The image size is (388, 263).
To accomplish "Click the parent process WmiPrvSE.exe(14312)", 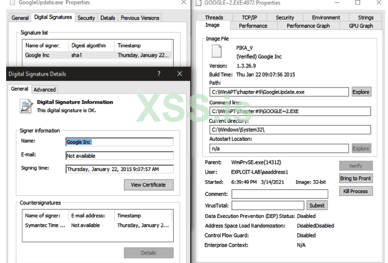I will [x=256, y=162].
